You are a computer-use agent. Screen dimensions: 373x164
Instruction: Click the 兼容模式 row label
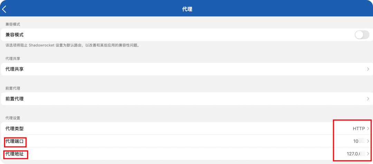coord(15,35)
